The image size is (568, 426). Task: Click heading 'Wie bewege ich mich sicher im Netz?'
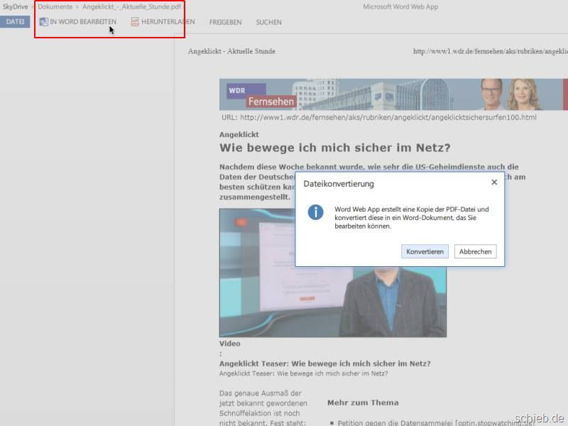pyautogui.click(x=334, y=148)
